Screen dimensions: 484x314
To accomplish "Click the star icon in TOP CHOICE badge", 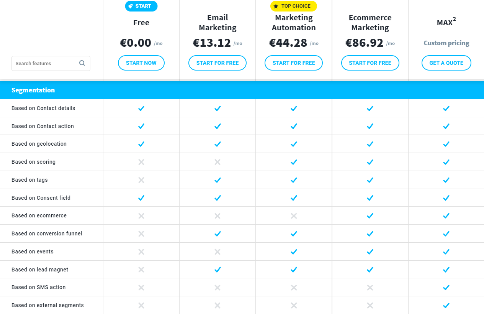I will click(276, 6).
